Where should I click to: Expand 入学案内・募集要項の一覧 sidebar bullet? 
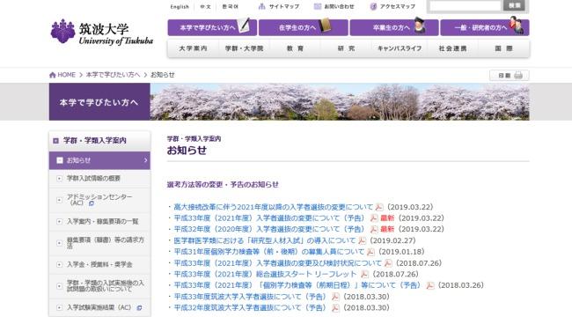click(x=60, y=221)
